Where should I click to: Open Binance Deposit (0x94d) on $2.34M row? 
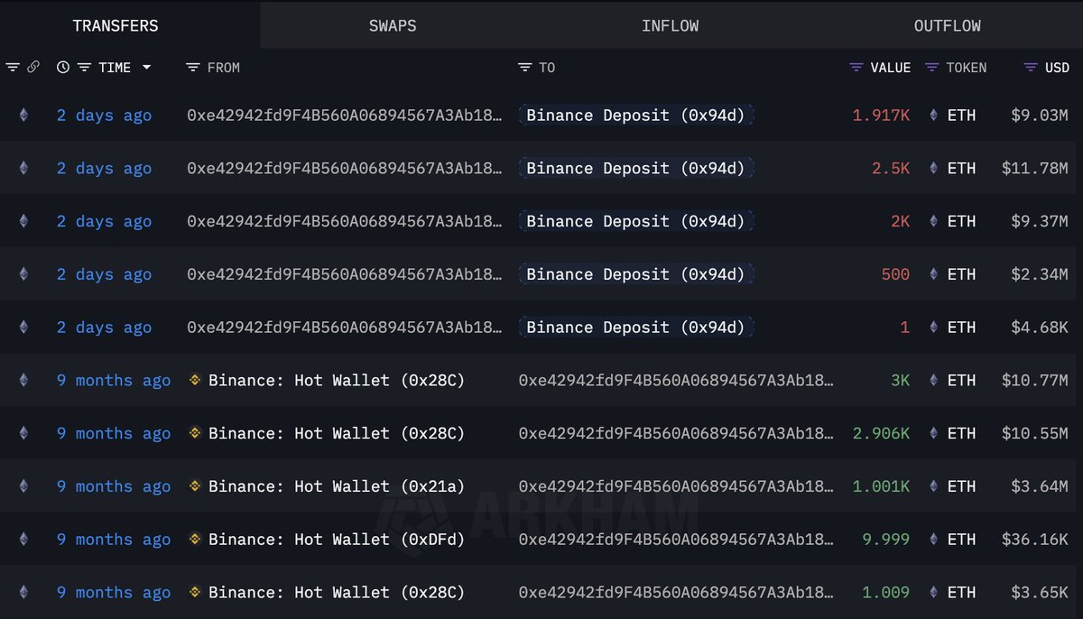636,274
